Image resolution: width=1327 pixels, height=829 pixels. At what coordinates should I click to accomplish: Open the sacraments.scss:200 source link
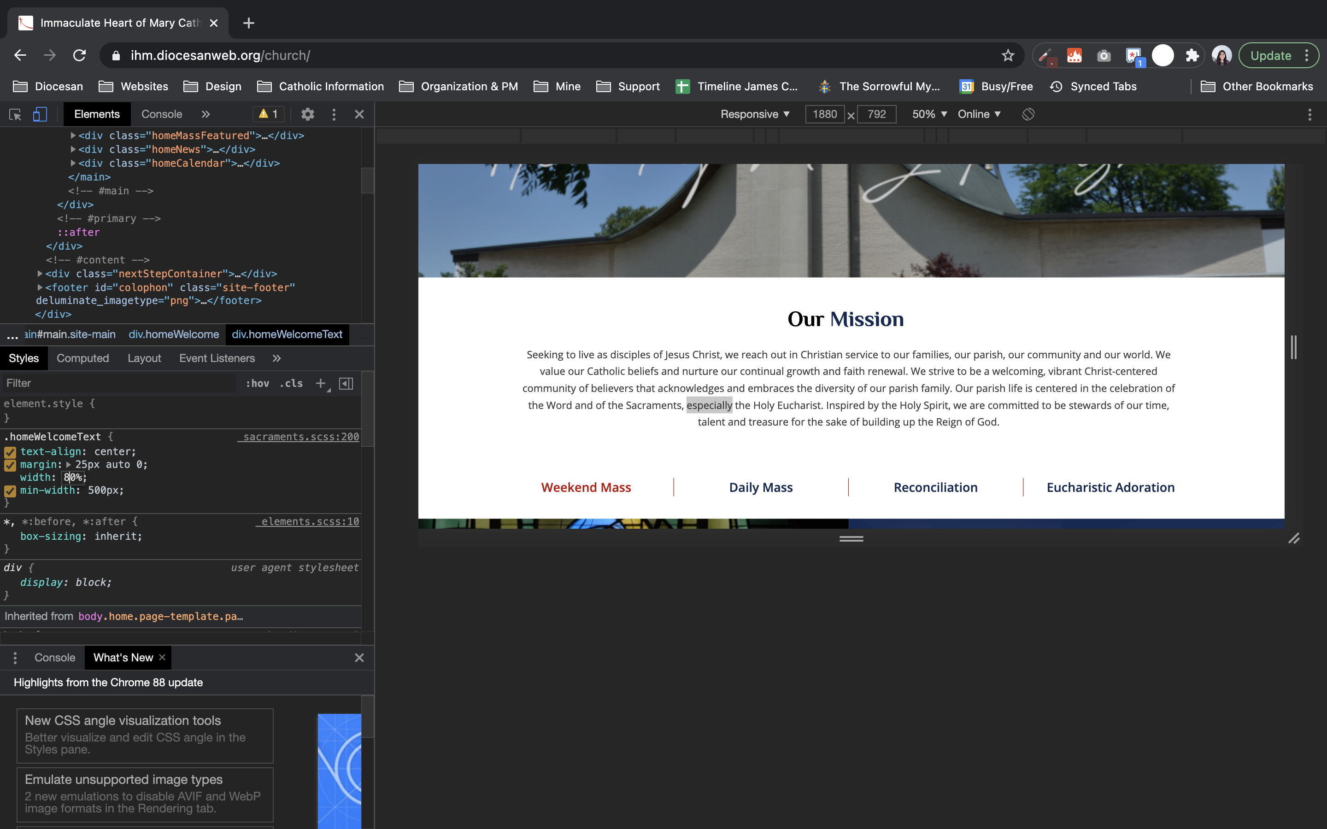(x=300, y=437)
